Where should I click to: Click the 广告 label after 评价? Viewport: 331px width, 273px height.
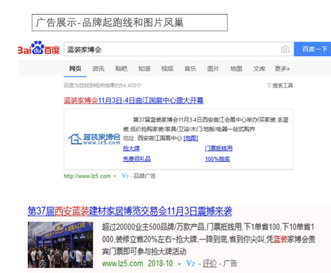pyautogui.click(x=230, y=263)
